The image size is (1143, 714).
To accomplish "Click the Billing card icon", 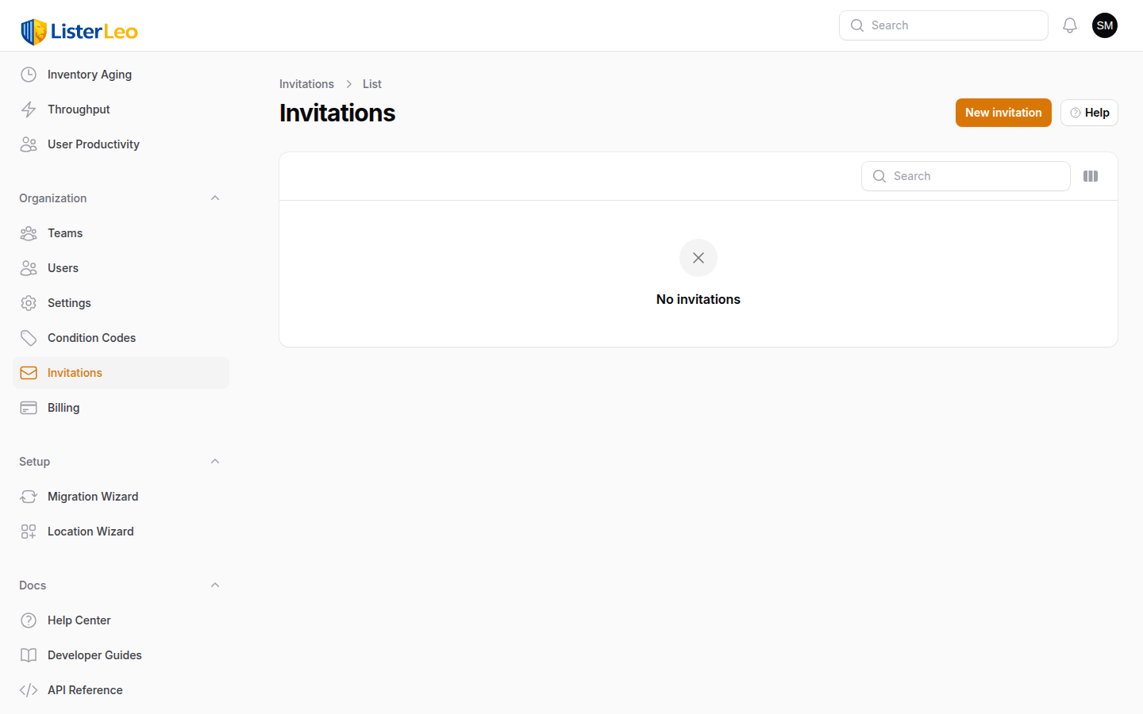I will (x=29, y=407).
